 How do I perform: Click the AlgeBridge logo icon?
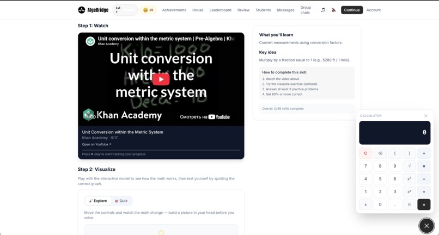(x=82, y=10)
